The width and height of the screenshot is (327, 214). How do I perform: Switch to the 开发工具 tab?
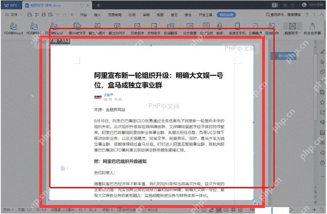pyautogui.click(x=205, y=15)
